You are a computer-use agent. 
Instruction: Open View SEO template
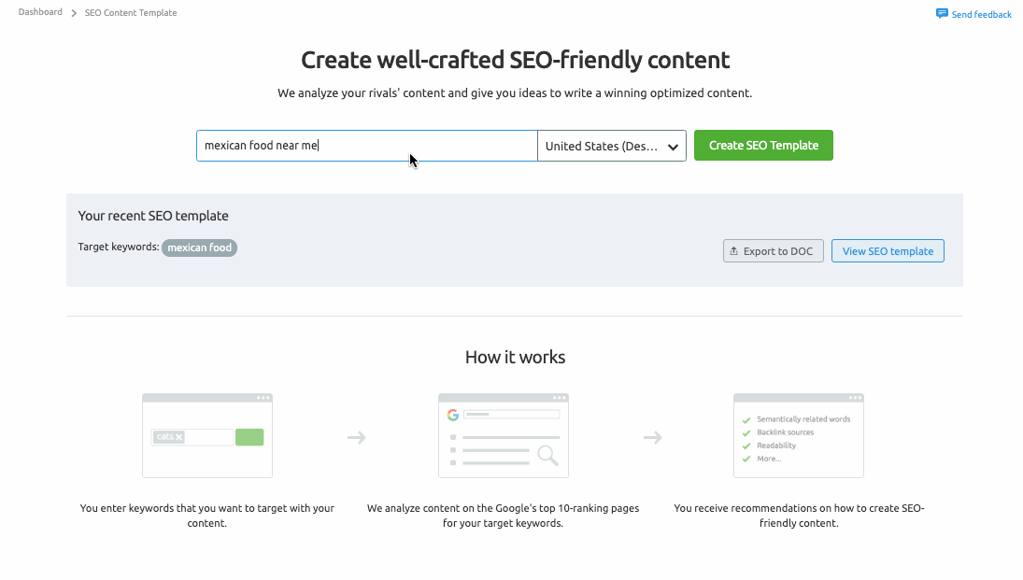pos(887,250)
